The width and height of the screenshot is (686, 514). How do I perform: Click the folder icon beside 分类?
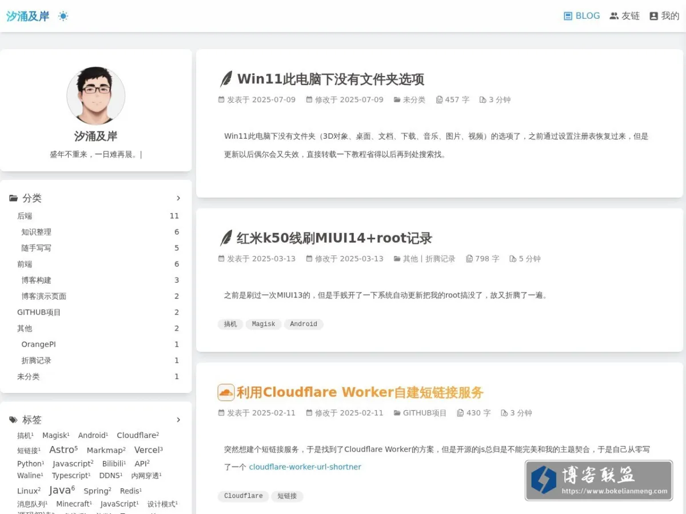[x=14, y=198]
